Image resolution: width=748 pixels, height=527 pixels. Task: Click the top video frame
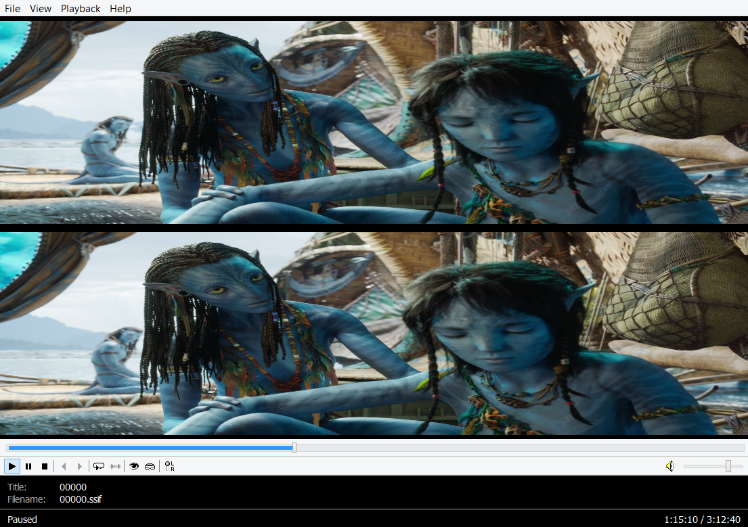(x=374, y=122)
